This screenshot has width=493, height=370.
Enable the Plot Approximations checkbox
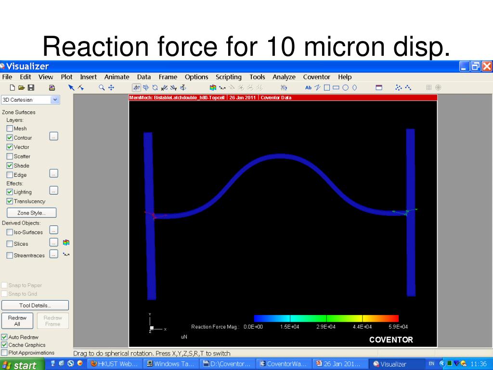click(4, 353)
